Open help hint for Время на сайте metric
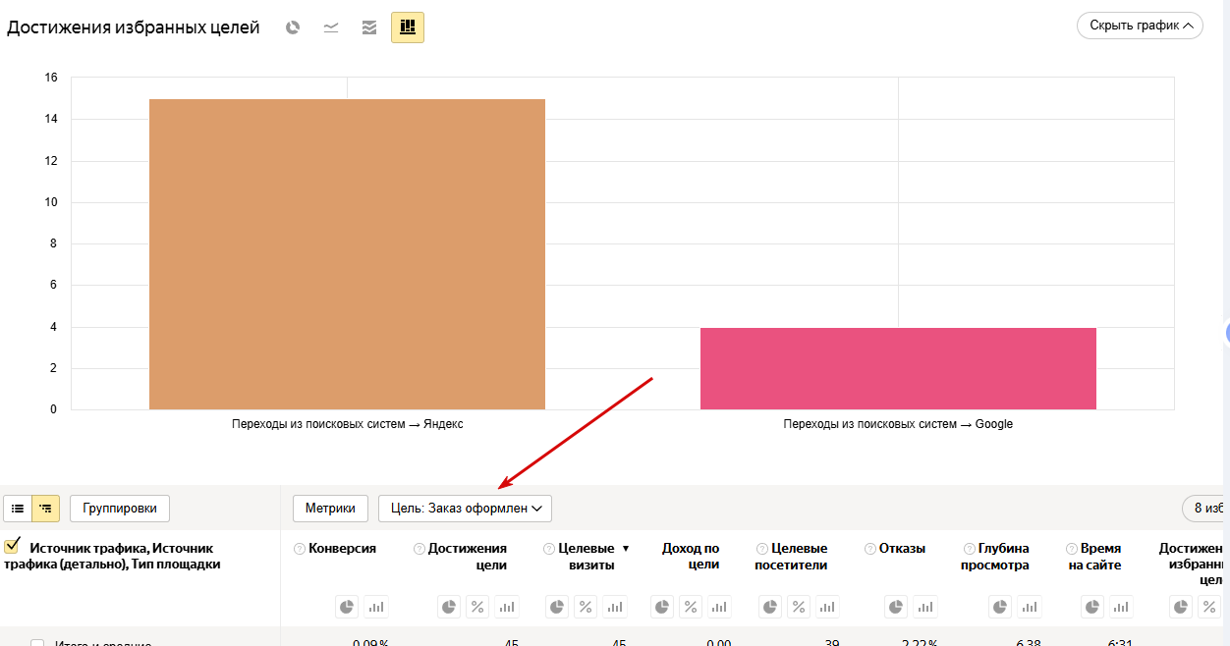This screenshot has height=646, width=1230. 1071,549
